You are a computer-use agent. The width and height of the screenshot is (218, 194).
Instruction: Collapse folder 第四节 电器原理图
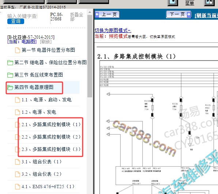tap(34, 87)
